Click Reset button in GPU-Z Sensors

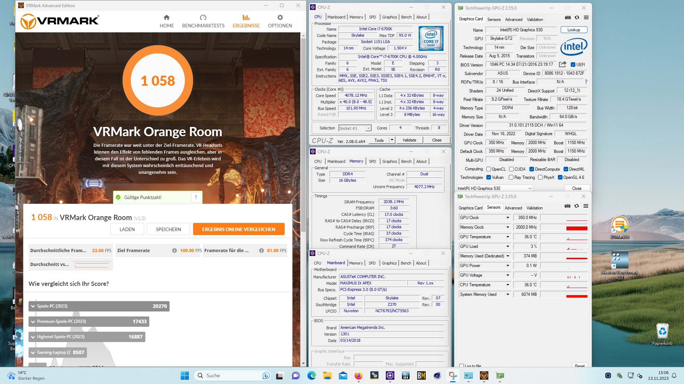click(x=580, y=366)
